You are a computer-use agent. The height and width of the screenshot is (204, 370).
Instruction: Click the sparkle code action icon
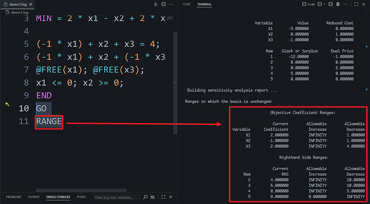(7, 104)
